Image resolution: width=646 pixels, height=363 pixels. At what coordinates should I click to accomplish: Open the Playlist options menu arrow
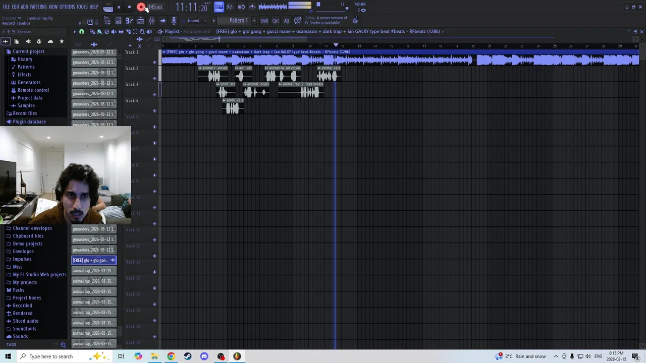coord(74,32)
